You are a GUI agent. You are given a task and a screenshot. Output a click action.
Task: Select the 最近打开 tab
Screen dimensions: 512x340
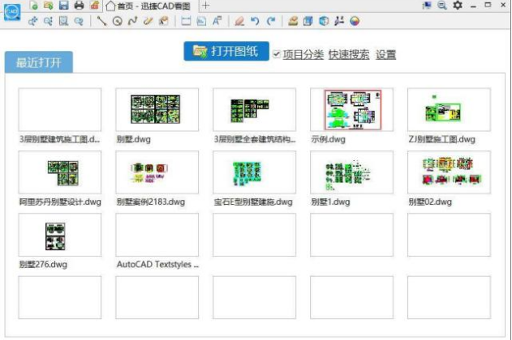[38, 63]
